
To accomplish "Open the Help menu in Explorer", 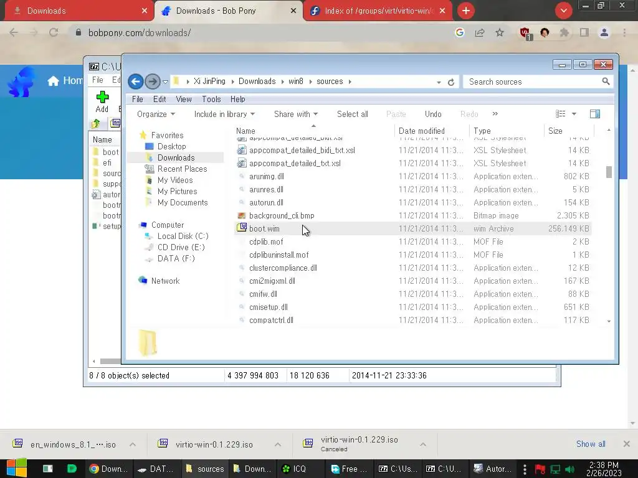I will tap(237, 99).
